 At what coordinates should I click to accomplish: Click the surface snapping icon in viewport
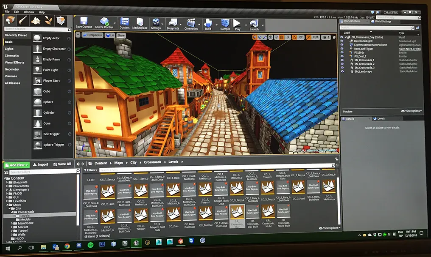276,37
